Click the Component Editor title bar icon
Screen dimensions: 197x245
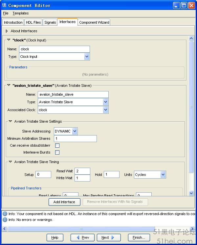click(4, 5)
